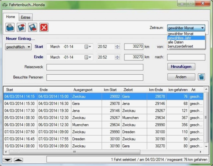Open the Start date calendar dropdown

(x=88, y=47)
